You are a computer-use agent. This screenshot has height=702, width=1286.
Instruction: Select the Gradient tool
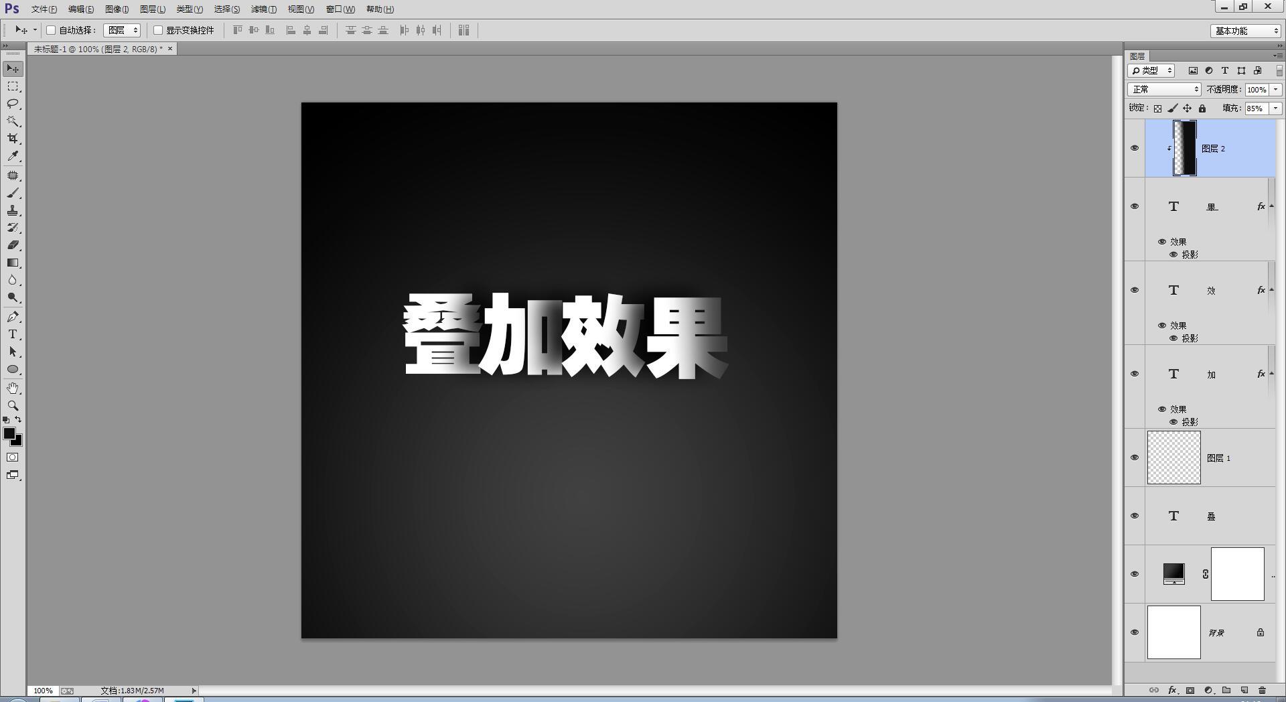pos(13,263)
